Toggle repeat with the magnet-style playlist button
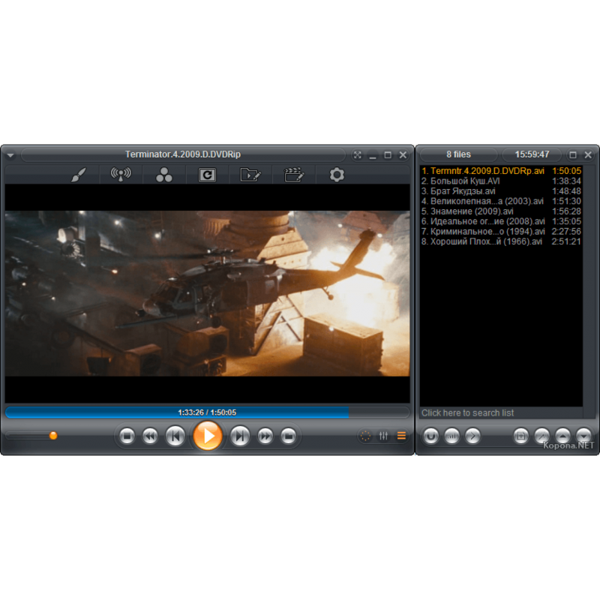This screenshot has width=600, height=600. coord(430,436)
